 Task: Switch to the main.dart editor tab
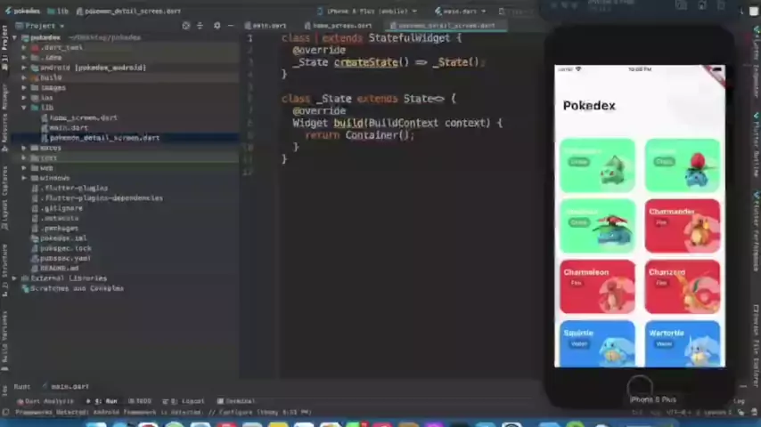point(266,25)
